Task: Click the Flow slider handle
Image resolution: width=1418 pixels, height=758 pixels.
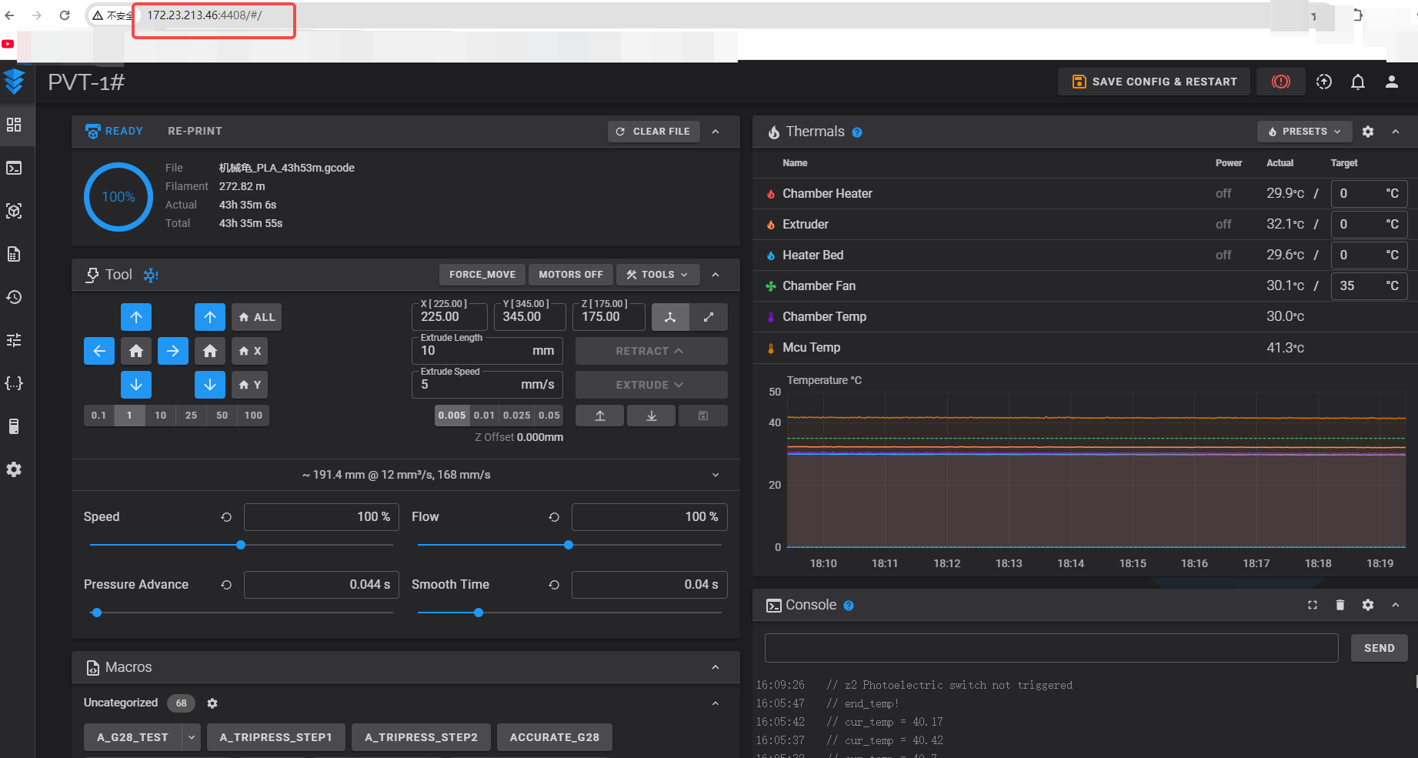Action: (x=569, y=545)
